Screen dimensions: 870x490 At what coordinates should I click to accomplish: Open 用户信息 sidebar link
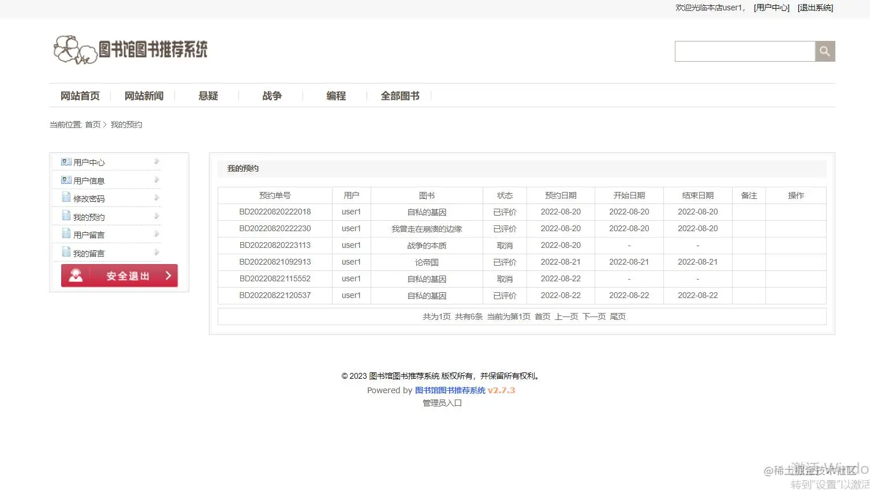click(x=89, y=181)
